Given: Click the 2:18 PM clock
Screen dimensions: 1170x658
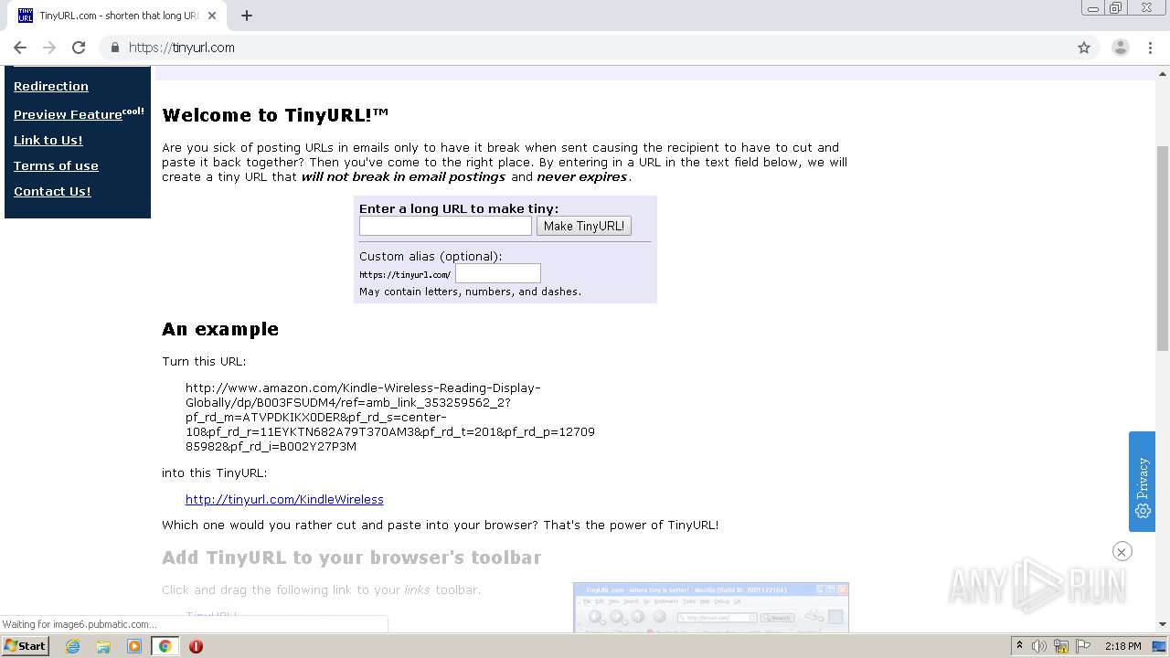Looking at the screenshot, I should coord(1123,646).
